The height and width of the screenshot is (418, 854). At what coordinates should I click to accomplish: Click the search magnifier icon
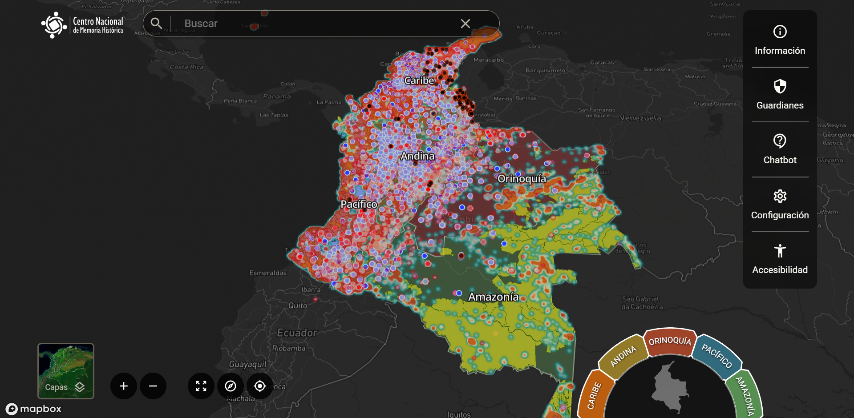tap(156, 23)
